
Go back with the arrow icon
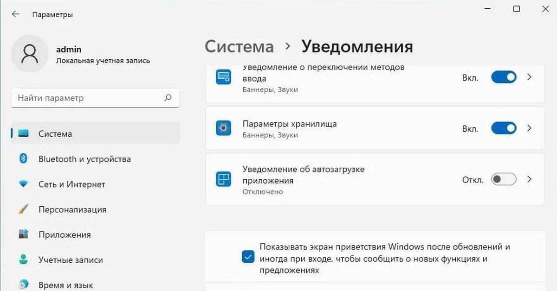(x=16, y=14)
